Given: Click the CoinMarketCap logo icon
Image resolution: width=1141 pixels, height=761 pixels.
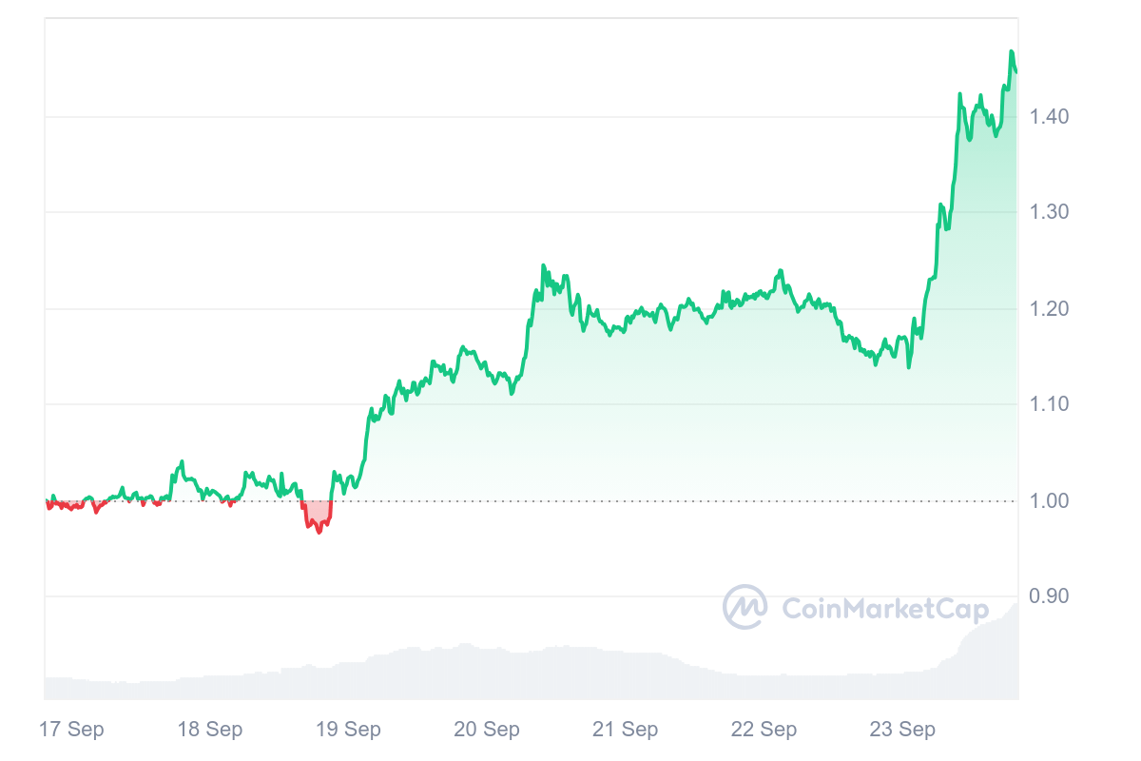Looking at the screenshot, I should click(x=745, y=607).
